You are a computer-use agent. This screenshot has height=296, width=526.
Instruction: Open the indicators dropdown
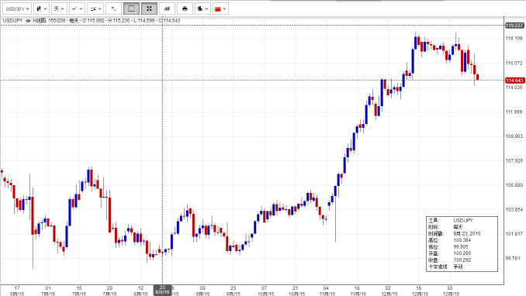click(95, 9)
